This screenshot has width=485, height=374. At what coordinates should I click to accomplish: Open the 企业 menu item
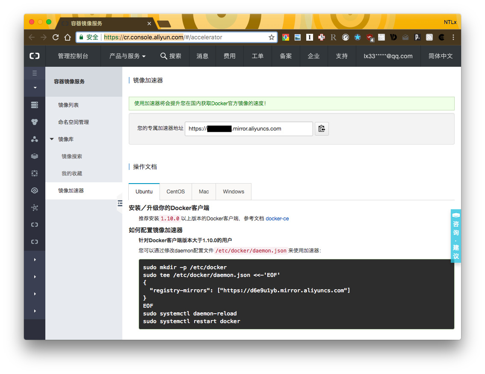[x=313, y=56]
